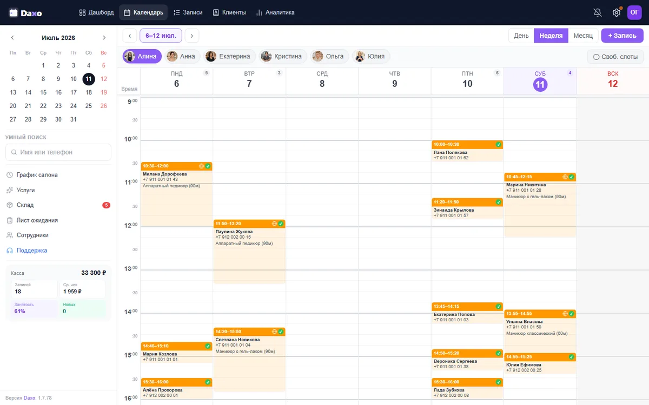Click globe icon on Ульяна Власова's appointment
Image resolution: width=649 pixels, height=405 pixels.
[565, 314]
